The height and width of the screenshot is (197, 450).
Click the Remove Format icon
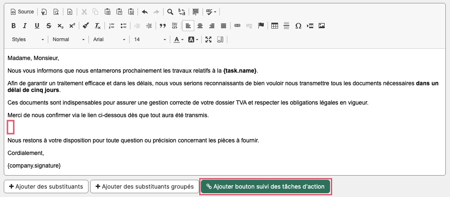click(x=98, y=26)
